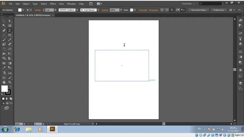The height and width of the screenshot is (137, 244).
Task: Select the Selection tool (black arrow)
Action: [4, 21]
